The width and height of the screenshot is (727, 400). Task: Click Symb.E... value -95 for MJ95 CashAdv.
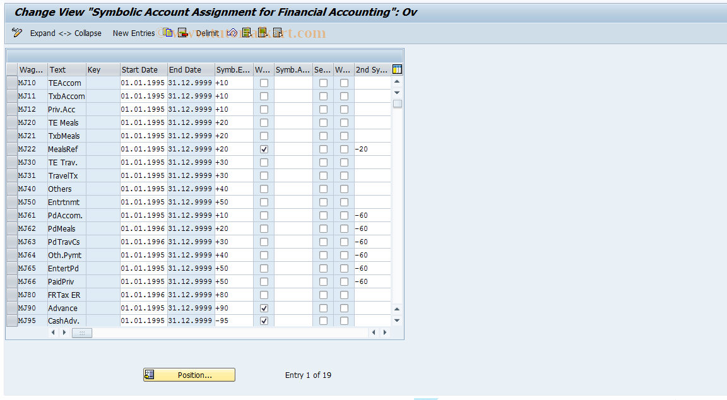click(233, 321)
